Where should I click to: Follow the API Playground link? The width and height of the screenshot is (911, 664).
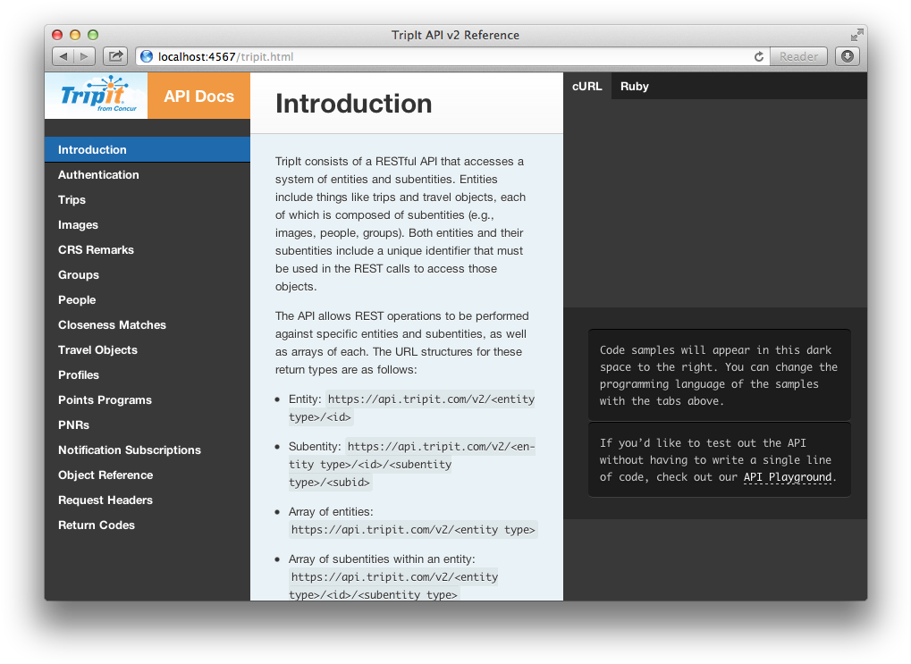click(788, 477)
